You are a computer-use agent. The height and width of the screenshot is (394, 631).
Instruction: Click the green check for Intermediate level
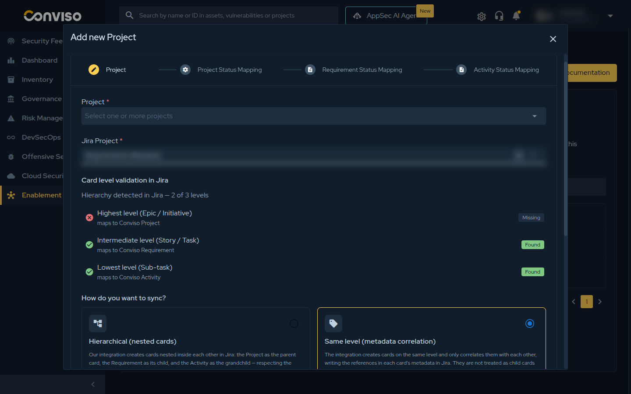tap(89, 245)
